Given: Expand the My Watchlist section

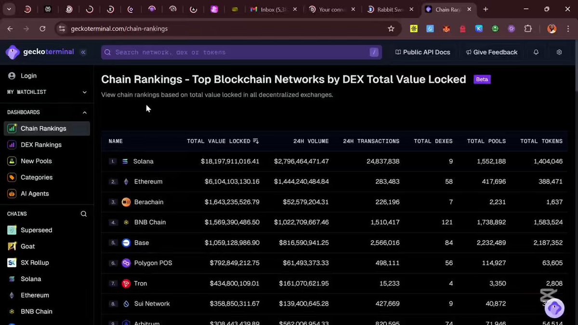Looking at the screenshot, I should [x=47, y=92].
